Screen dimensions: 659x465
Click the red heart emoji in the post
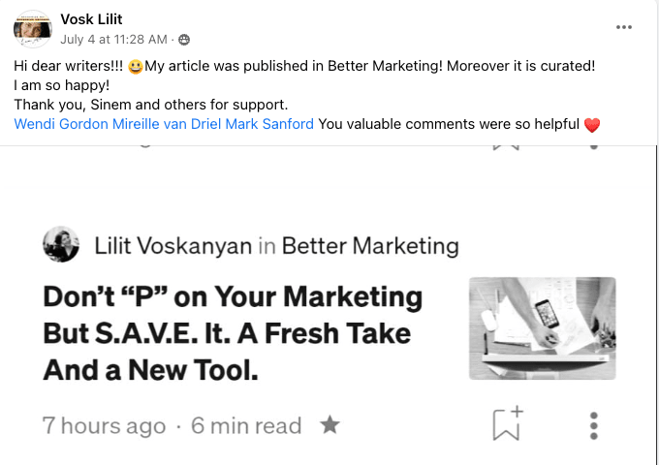click(592, 125)
